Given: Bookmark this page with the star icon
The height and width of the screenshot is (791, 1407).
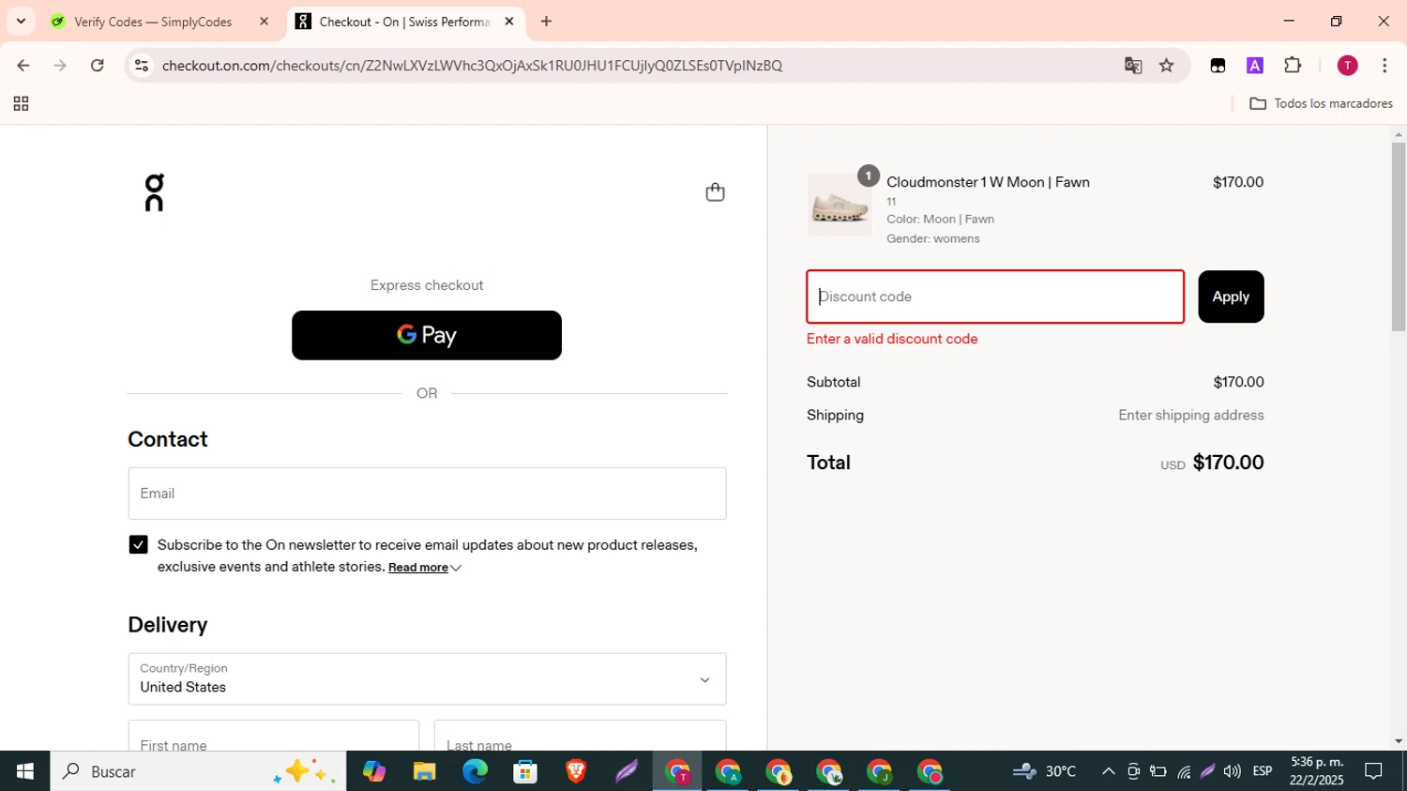Looking at the screenshot, I should tap(1167, 66).
